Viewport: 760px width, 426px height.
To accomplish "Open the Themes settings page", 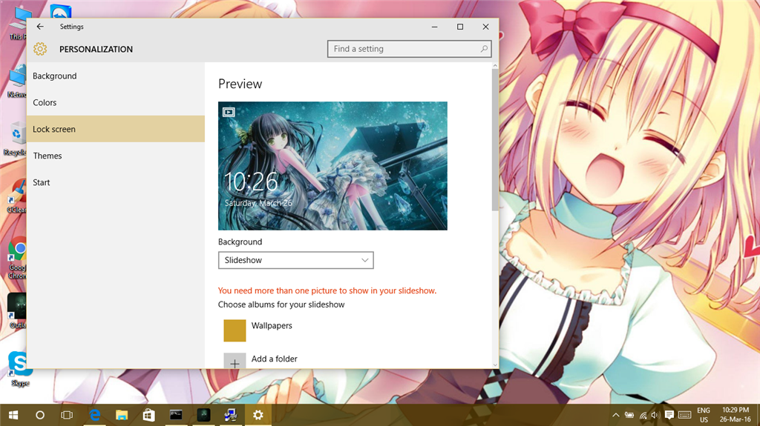I will click(x=115, y=156).
